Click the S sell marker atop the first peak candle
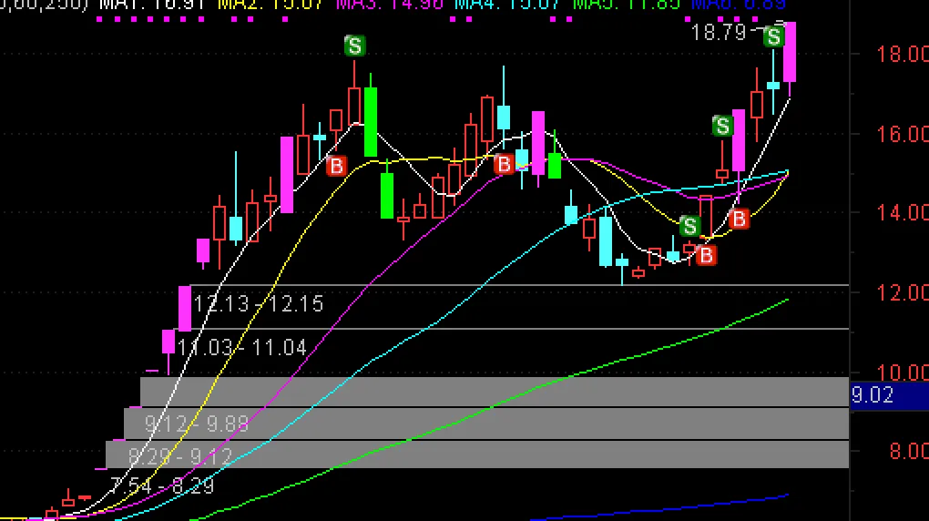 pos(355,46)
